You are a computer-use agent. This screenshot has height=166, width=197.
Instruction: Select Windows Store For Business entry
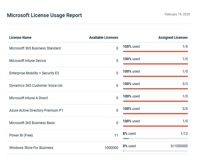tap(31, 148)
